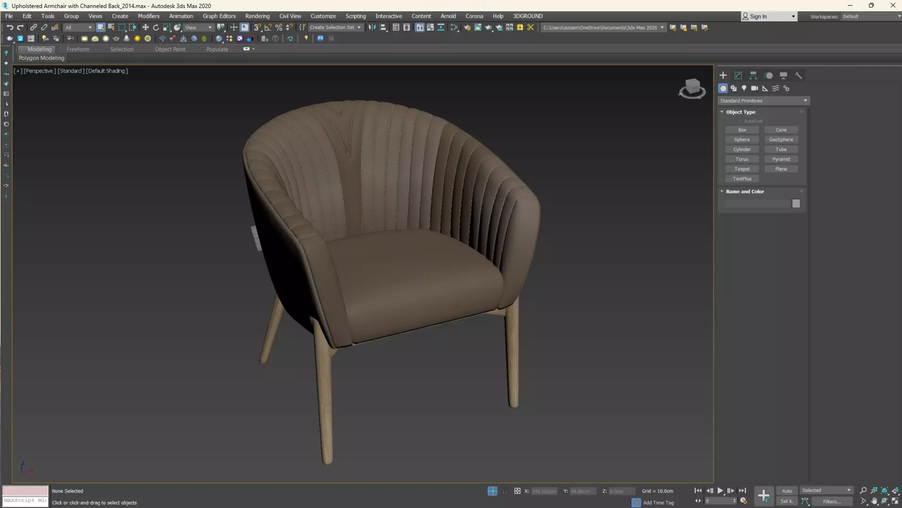The image size is (902, 508).
Task: Create a Teapot primitive
Action: tap(742, 169)
